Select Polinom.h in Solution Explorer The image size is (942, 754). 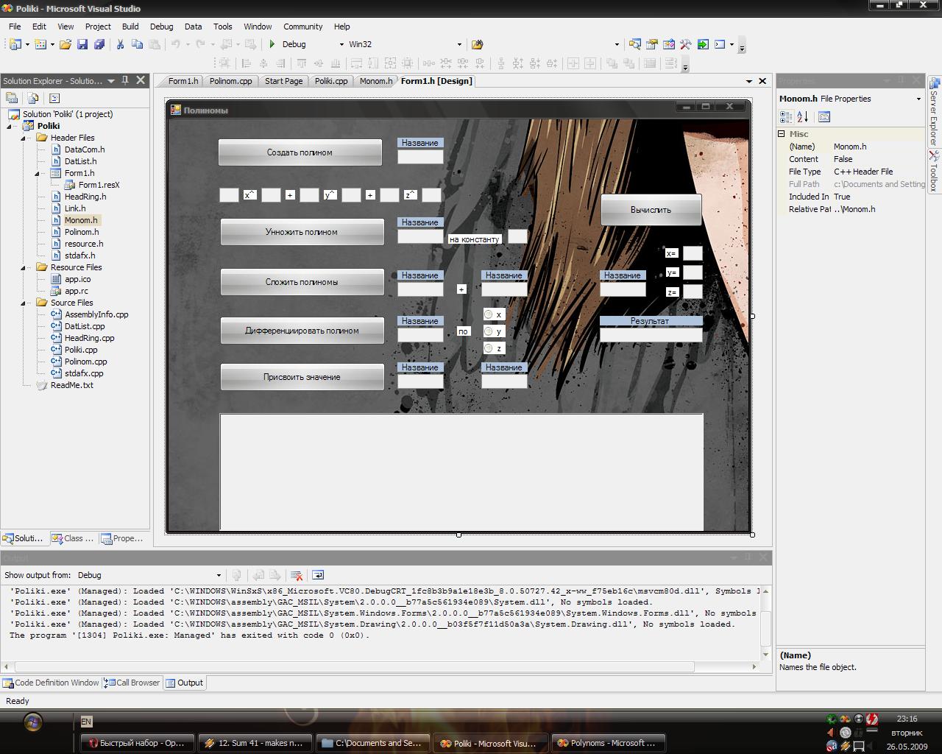81,232
